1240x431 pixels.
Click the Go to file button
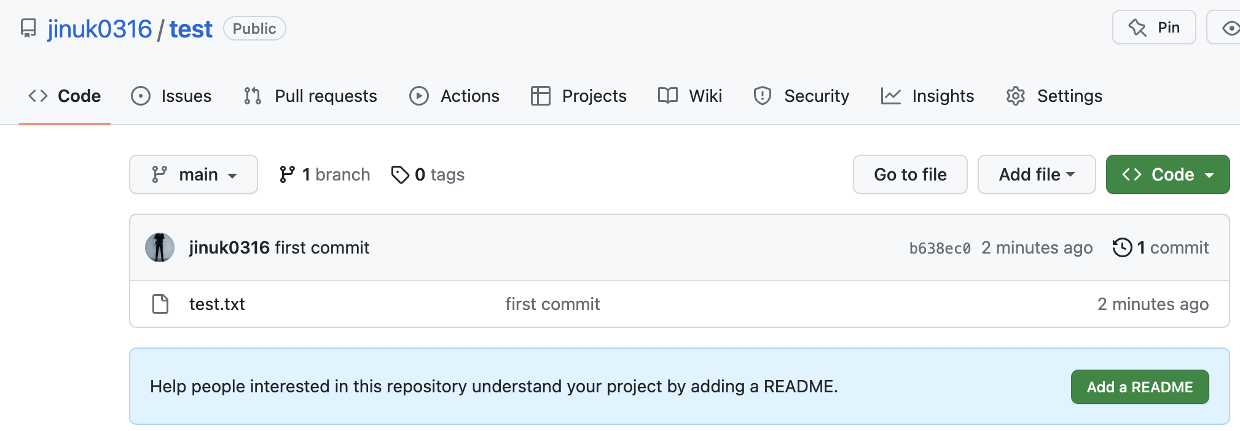[x=910, y=175]
